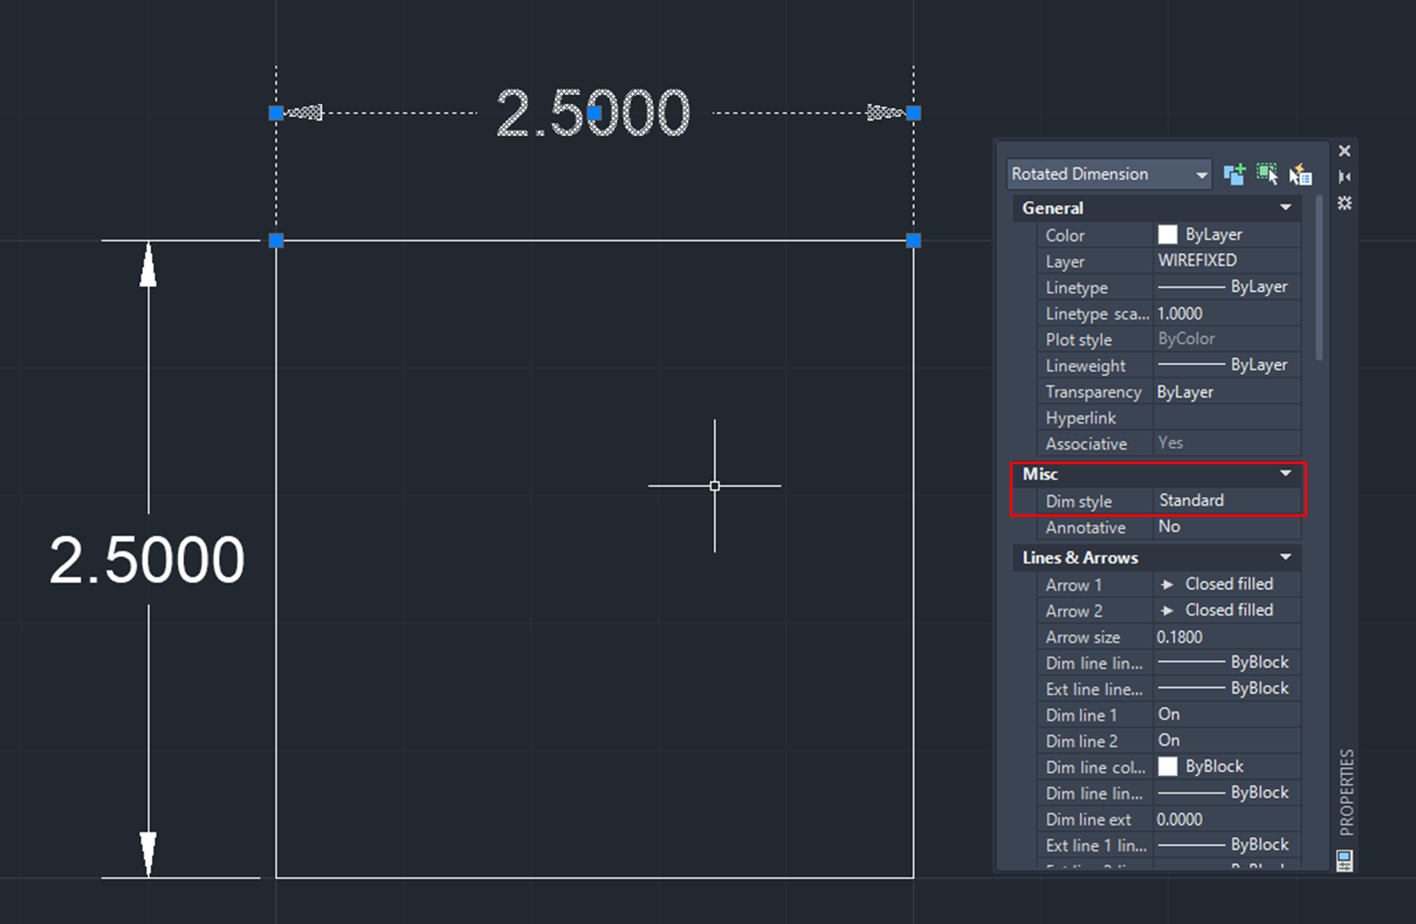Click the Dim line linetype ByBlock value above Dim line ext

point(1227,792)
